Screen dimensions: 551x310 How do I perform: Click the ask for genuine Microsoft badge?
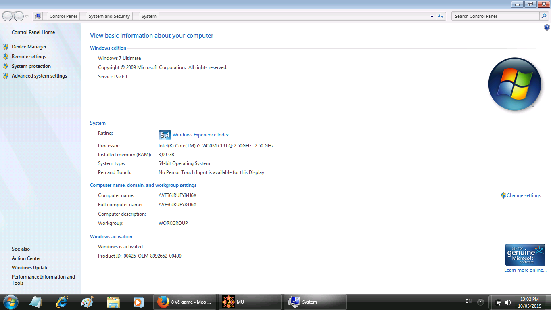click(525, 255)
